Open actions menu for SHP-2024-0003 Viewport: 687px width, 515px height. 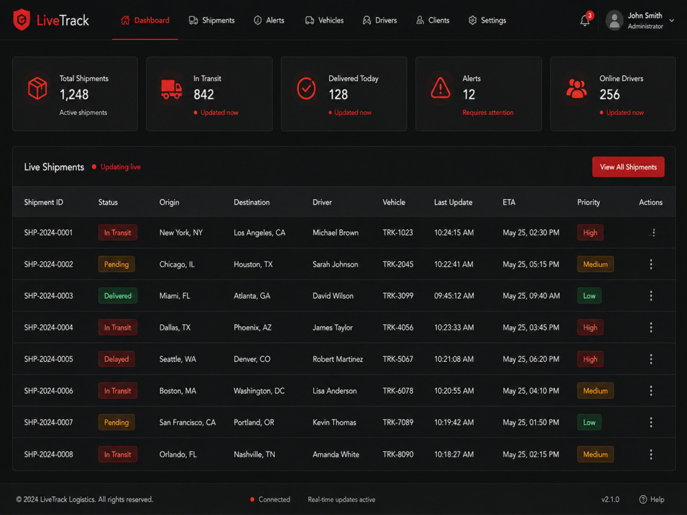[651, 295]
